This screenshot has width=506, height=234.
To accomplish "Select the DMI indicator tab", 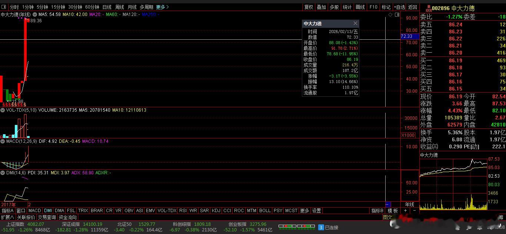I will click(x=48, y=211).
